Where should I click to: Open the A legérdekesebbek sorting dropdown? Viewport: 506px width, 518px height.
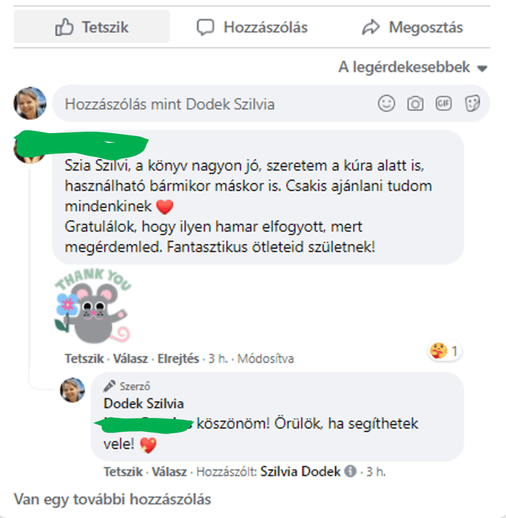[412, 68]
